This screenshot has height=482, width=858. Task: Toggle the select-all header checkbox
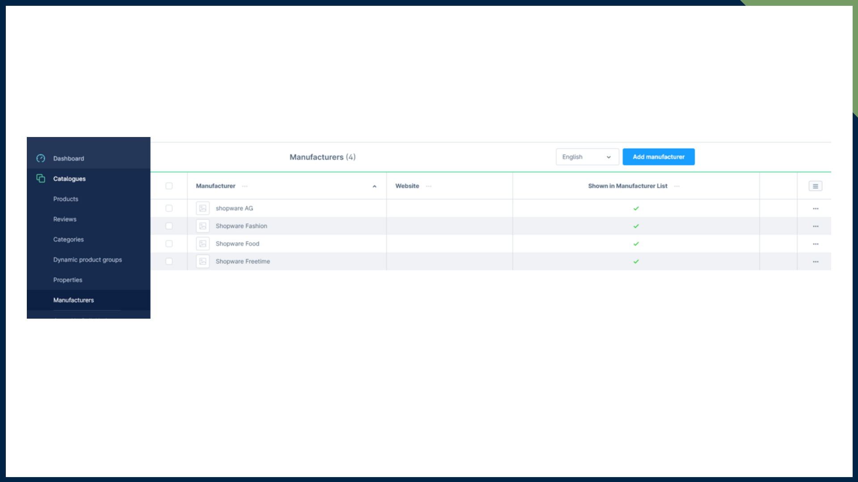tap(169, 186)
